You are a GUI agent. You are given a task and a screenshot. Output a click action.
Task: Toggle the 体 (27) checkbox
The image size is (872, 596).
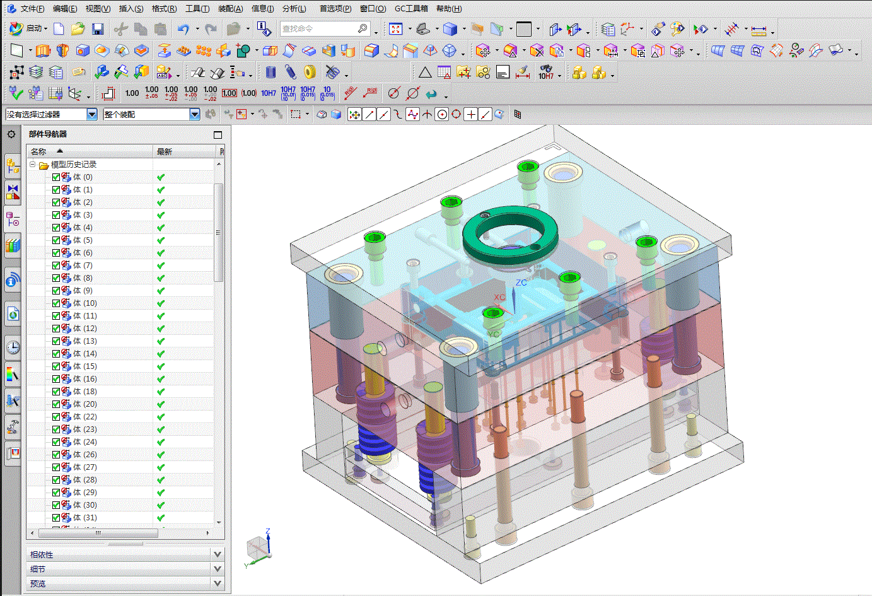[56, 467]
